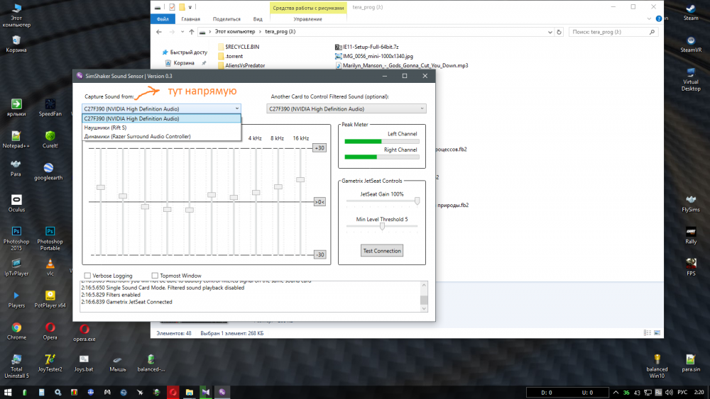
Task: Open the Another Card to Control dropdown
Action: pyautogui.click(x=346, y=108)
